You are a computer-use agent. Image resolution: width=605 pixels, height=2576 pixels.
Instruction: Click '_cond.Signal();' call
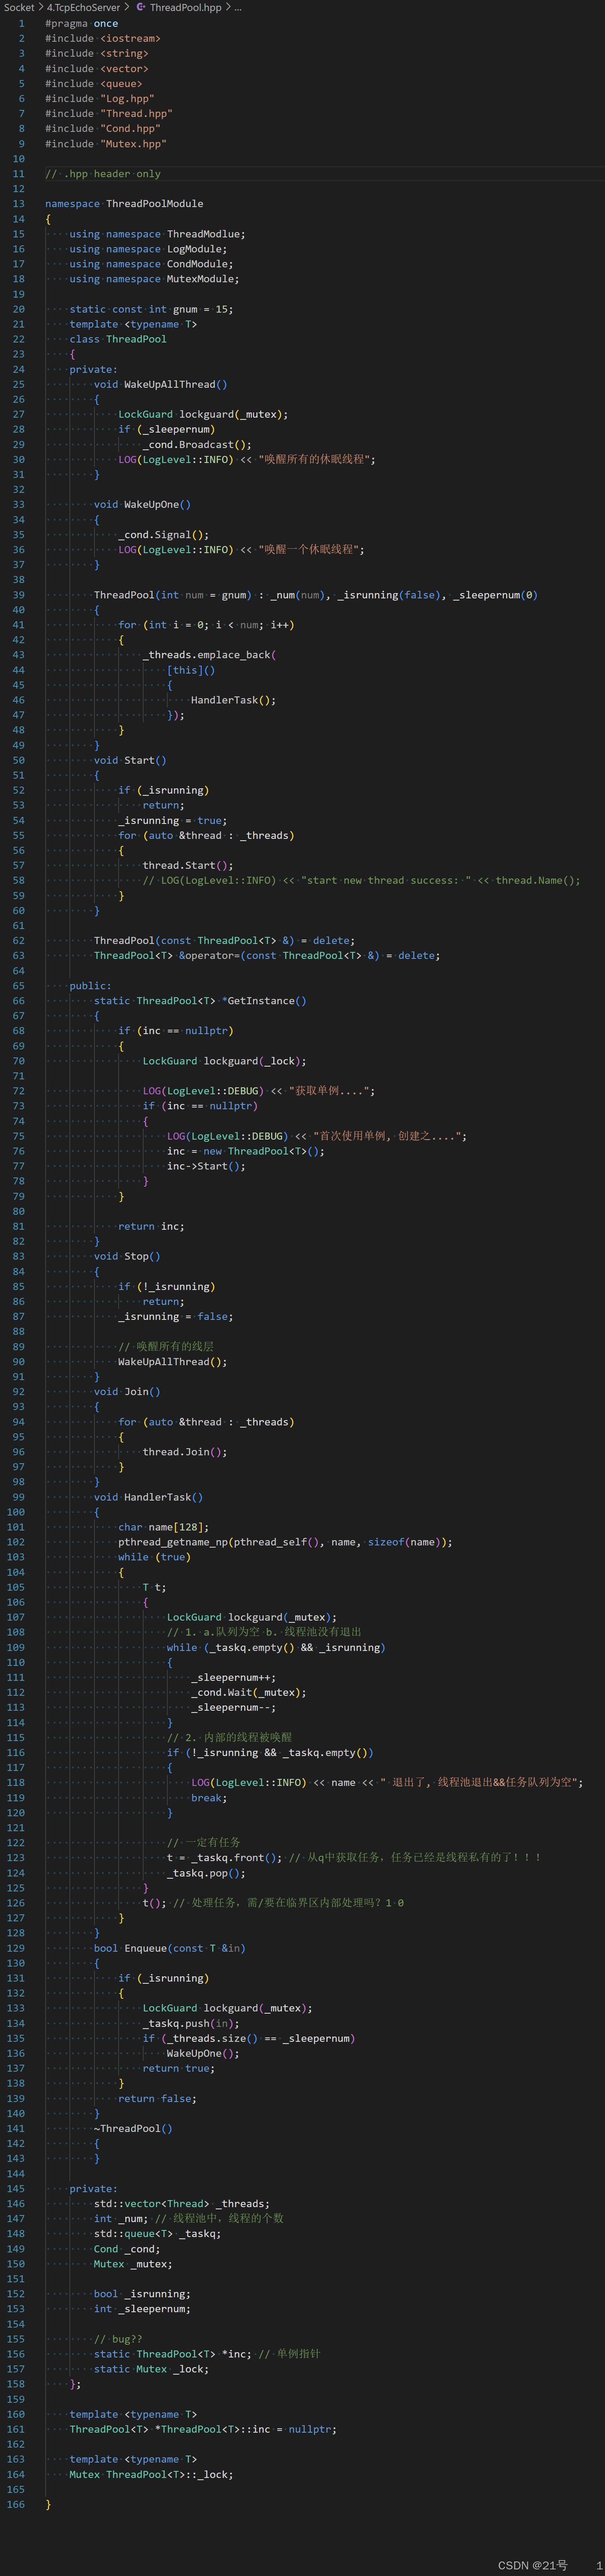point(163,534)
